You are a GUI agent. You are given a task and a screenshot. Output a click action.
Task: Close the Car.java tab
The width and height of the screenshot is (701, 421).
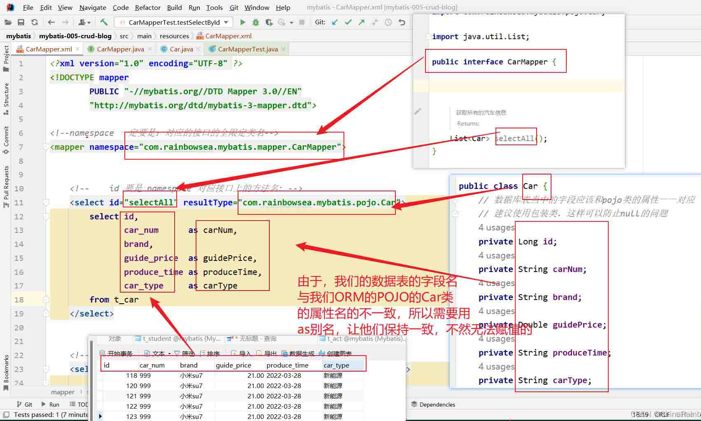199,49
